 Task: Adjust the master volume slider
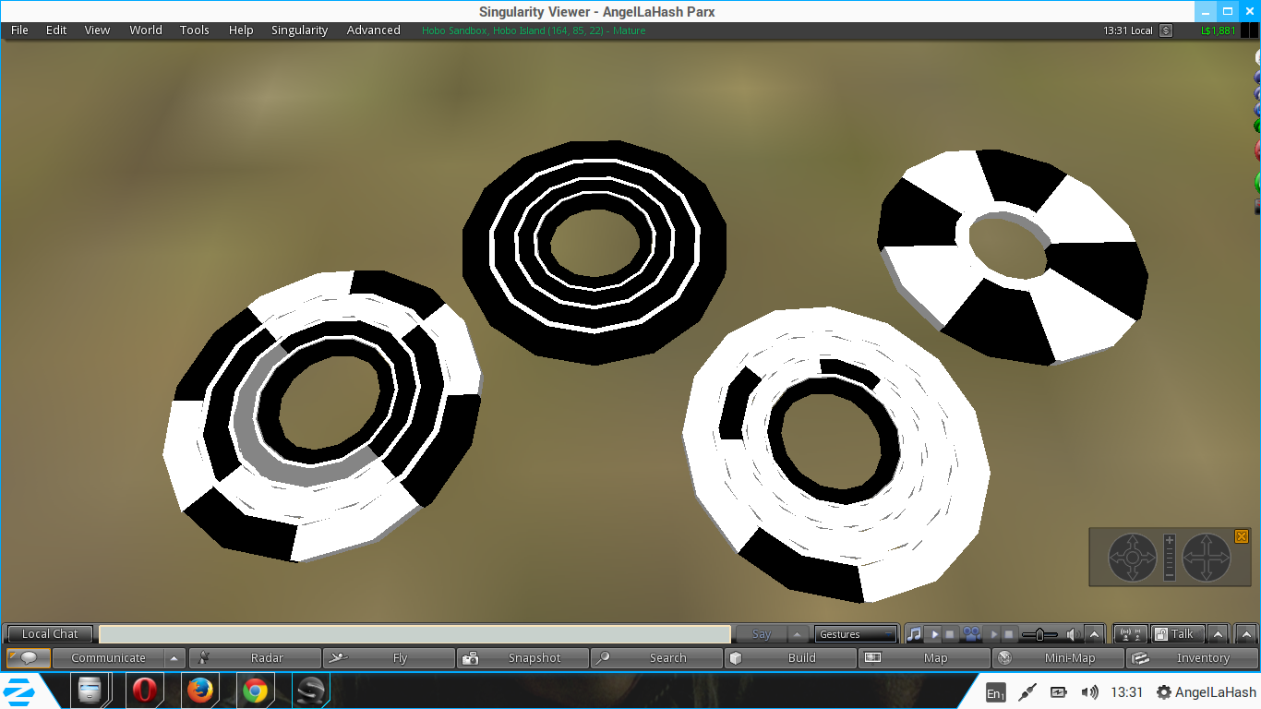tap(1040, 634)
